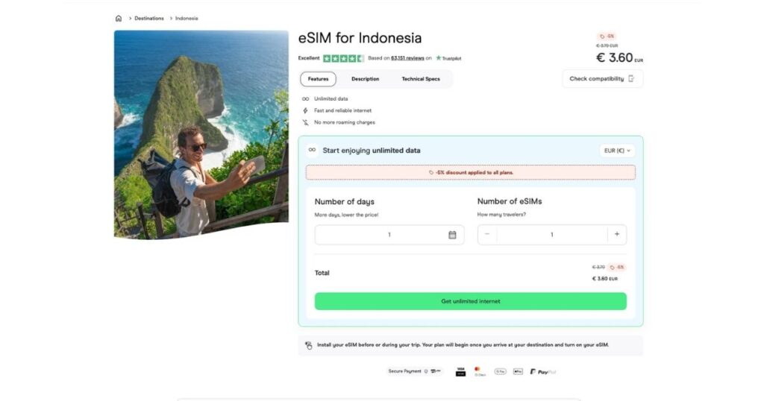This screenshot has height=401, width=764.
Task: Click the infinity icon in plan header
Action: pyautogui.click(x=313, y=150)
